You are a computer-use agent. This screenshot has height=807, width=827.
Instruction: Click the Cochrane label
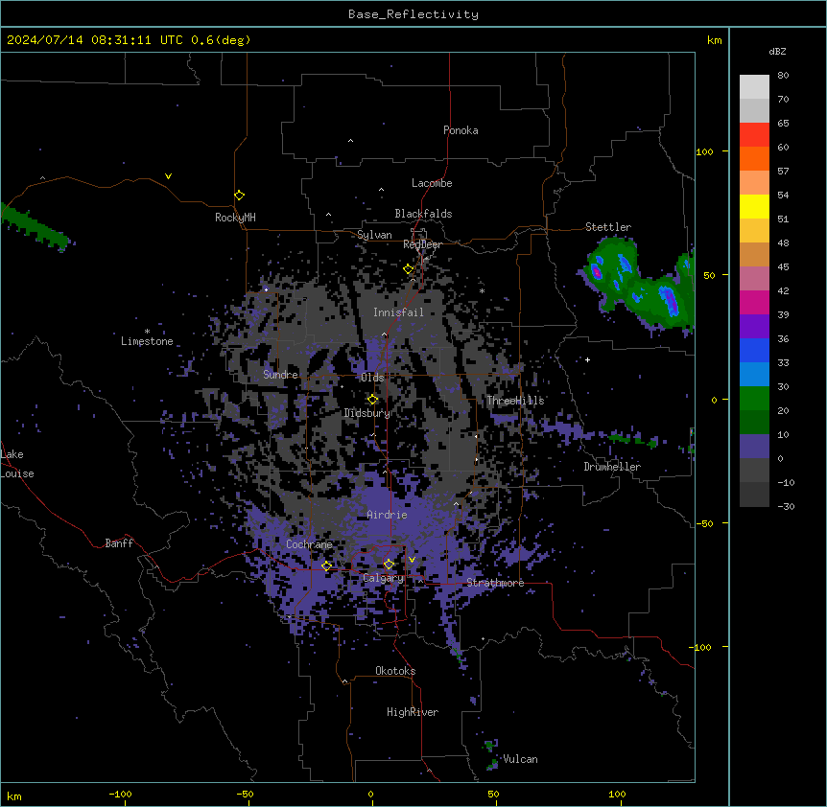[309, 544]
